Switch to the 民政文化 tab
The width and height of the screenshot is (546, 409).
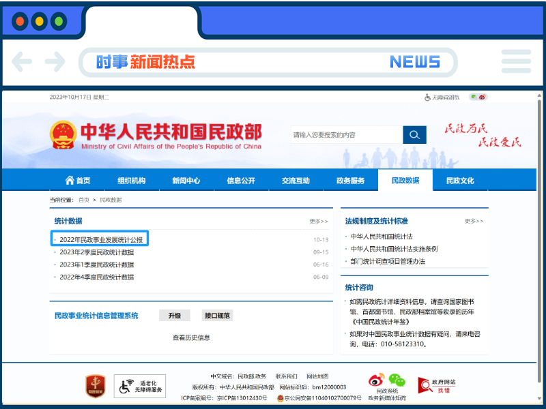tap(460, 180)
